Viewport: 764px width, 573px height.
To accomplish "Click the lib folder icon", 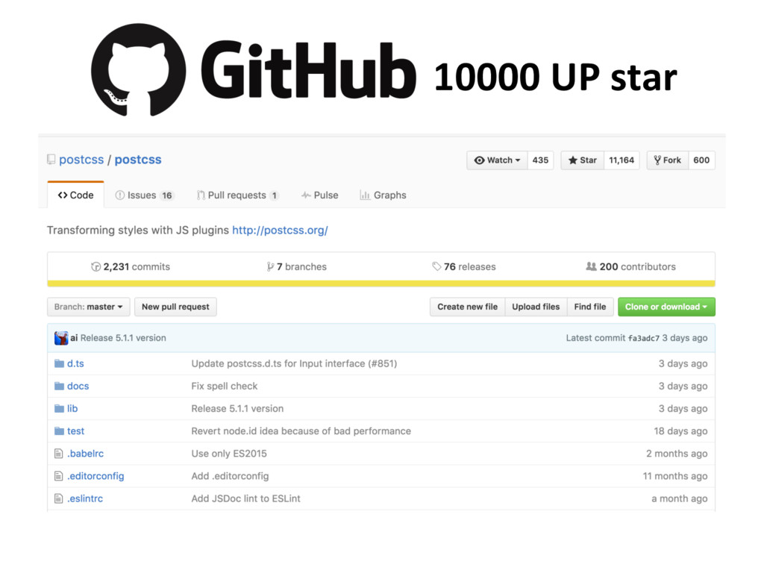I will click(x=59, y=408).
